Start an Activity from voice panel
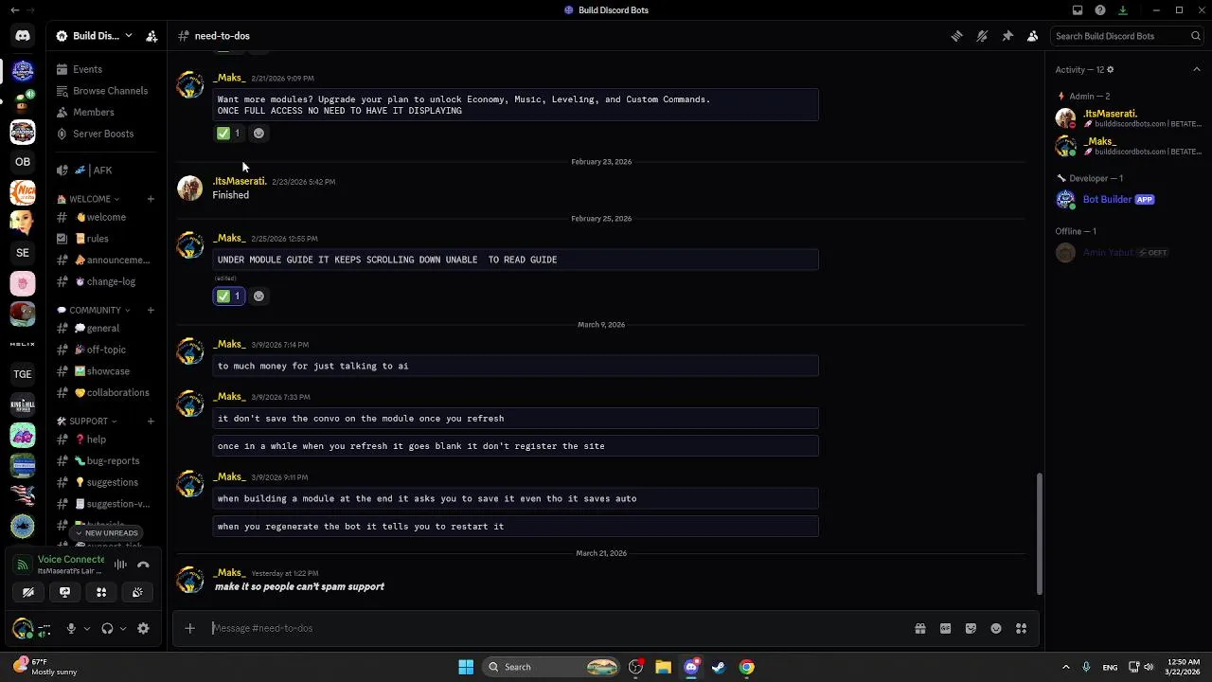This screenshot has width=1212, height=682. pos(101,592)
